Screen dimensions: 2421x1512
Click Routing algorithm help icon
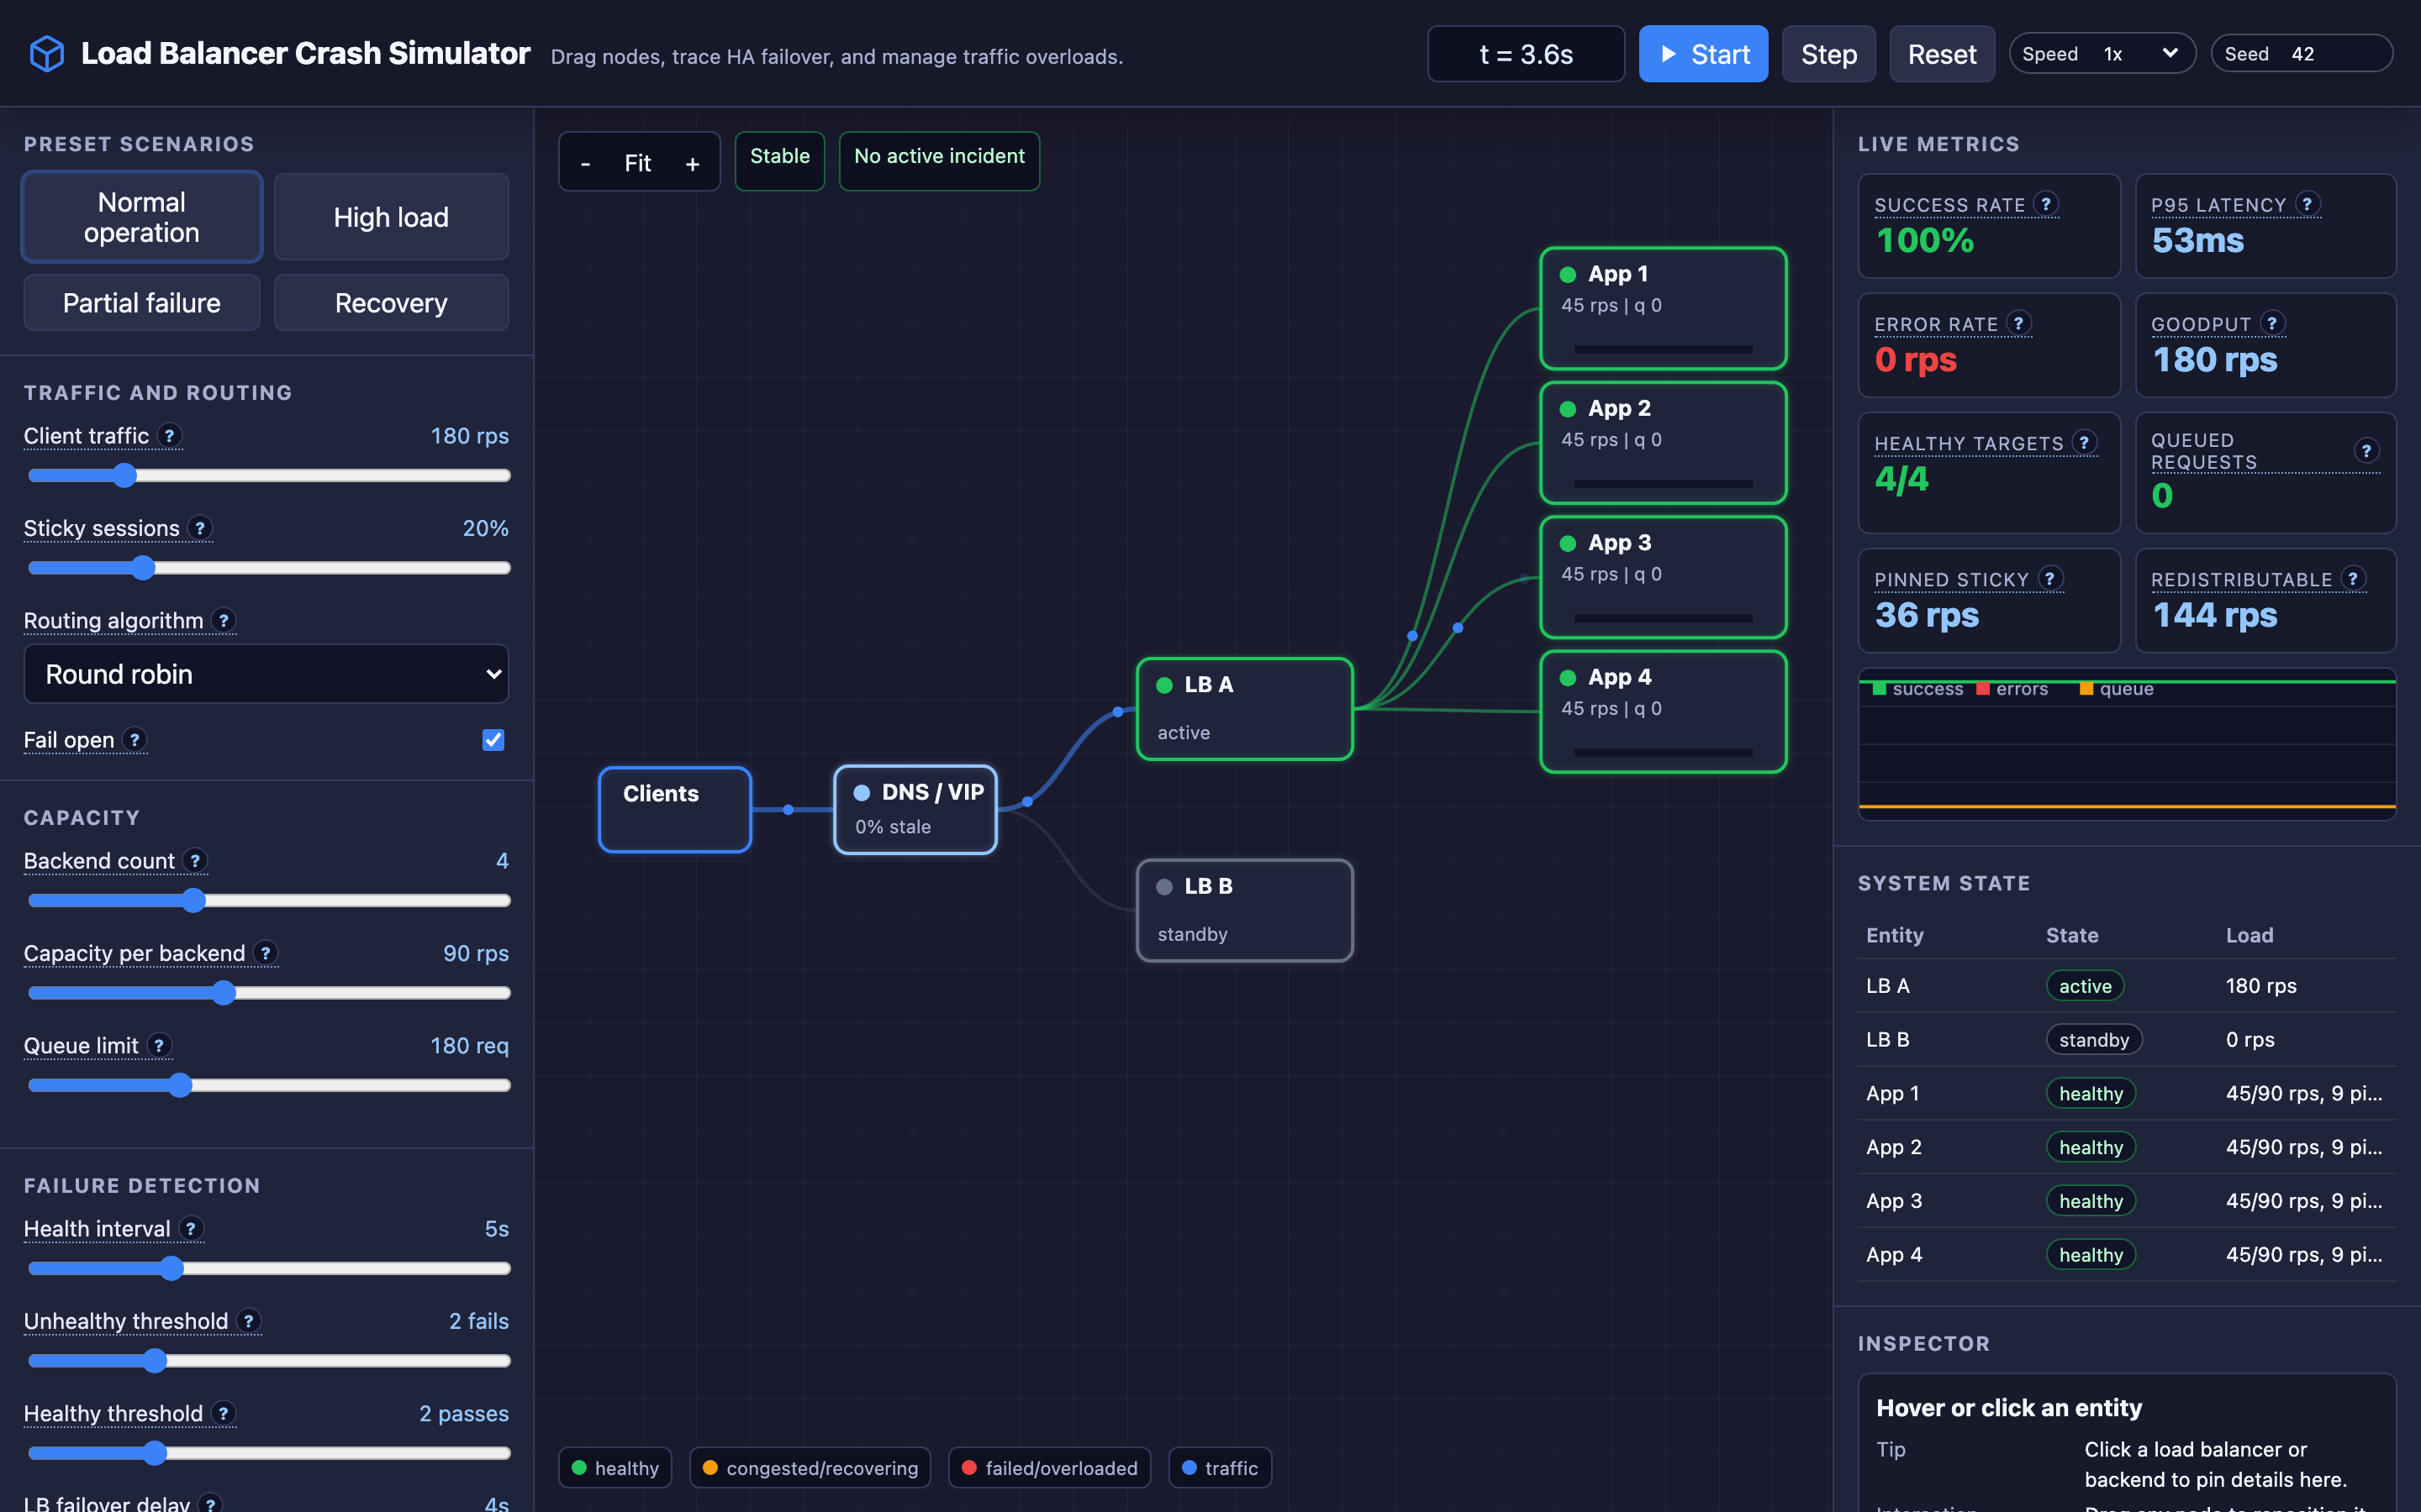pyautogui.click(x=224, y=621)
